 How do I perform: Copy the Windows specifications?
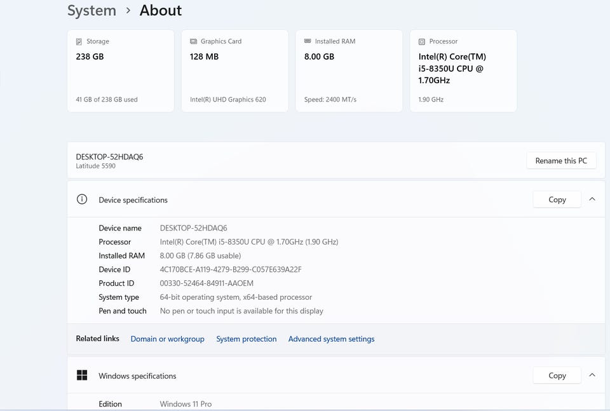click(x=557, y=375)
